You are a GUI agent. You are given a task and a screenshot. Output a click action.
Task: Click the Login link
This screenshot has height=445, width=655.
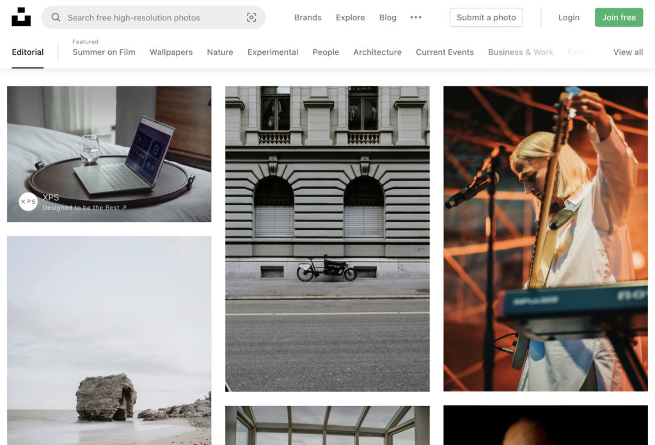569,18
